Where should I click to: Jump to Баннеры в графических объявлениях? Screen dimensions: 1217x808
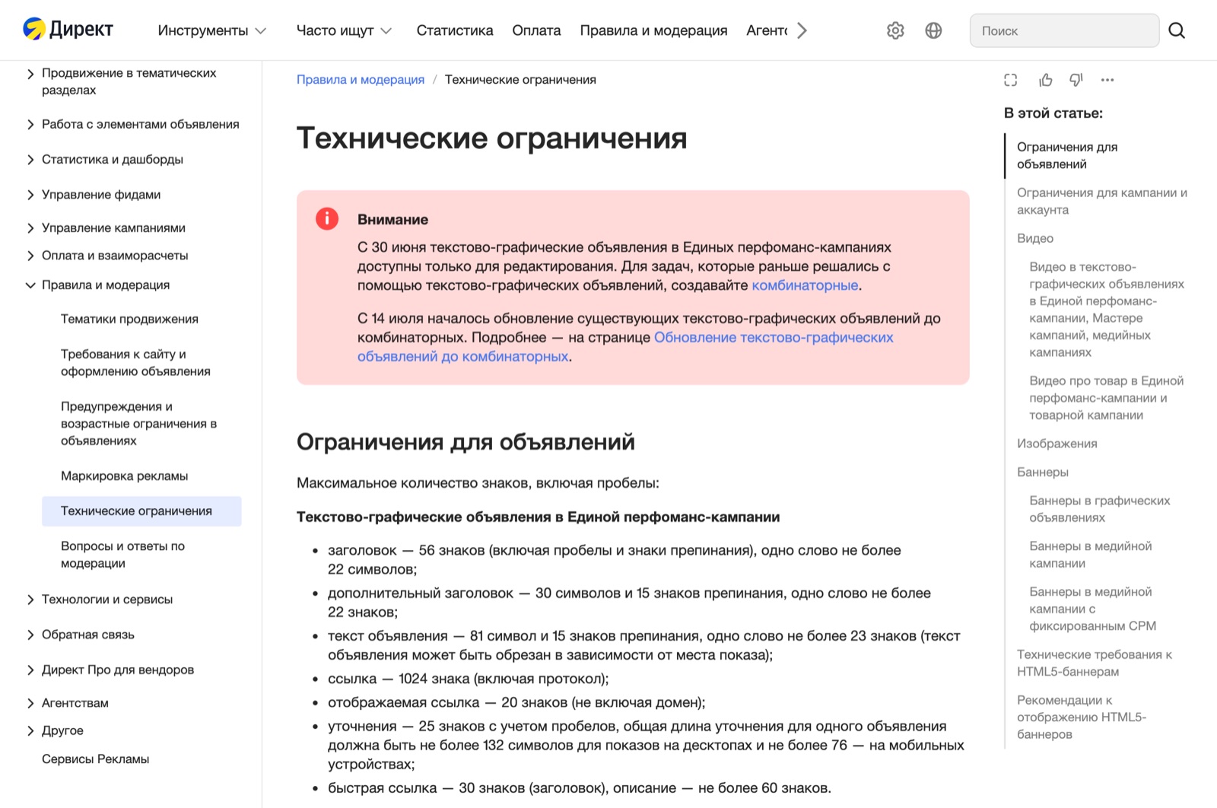coord(1099,509)
